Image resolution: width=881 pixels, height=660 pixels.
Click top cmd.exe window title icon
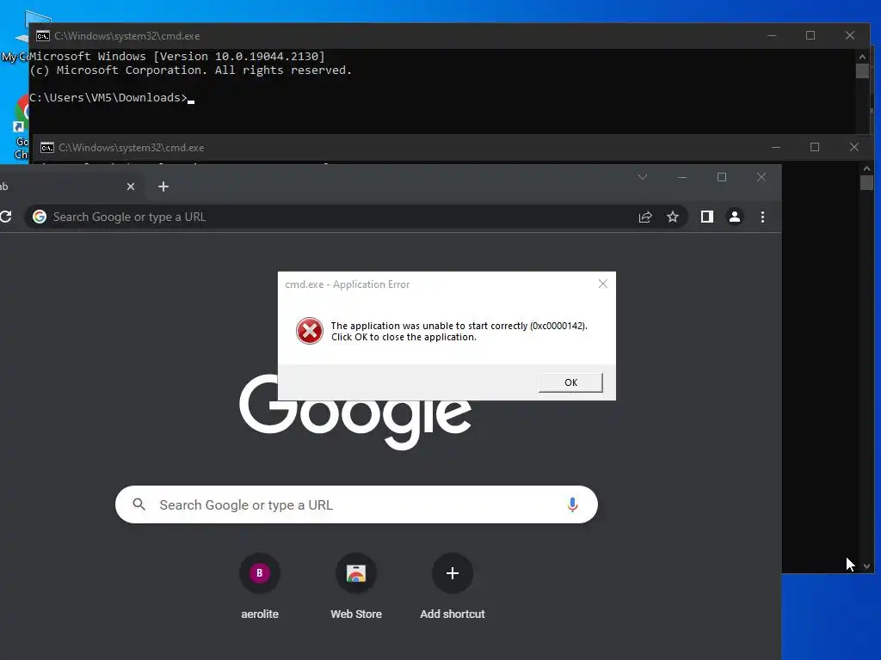(x=43, y=36)
